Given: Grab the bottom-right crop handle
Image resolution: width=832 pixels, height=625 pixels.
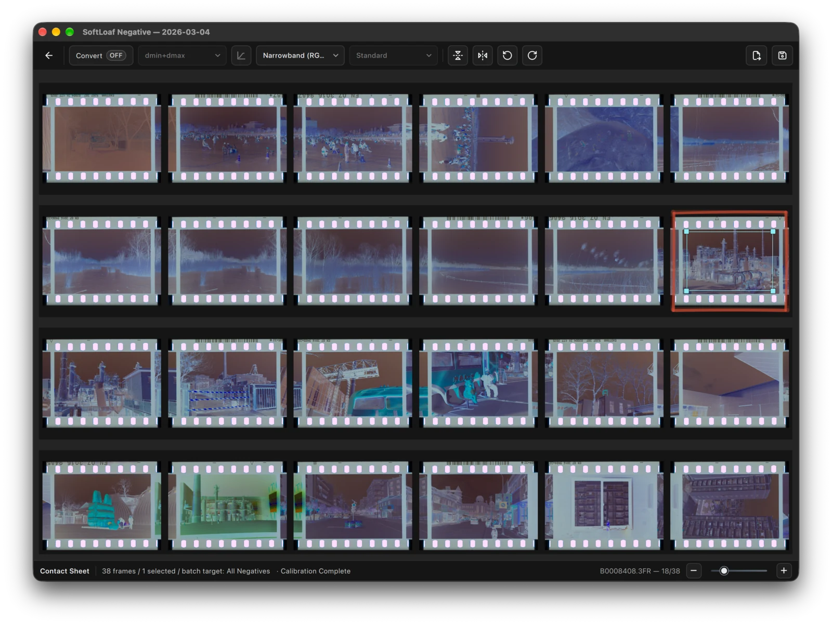Looking at the screenshot, I should [x=773, y=291].
